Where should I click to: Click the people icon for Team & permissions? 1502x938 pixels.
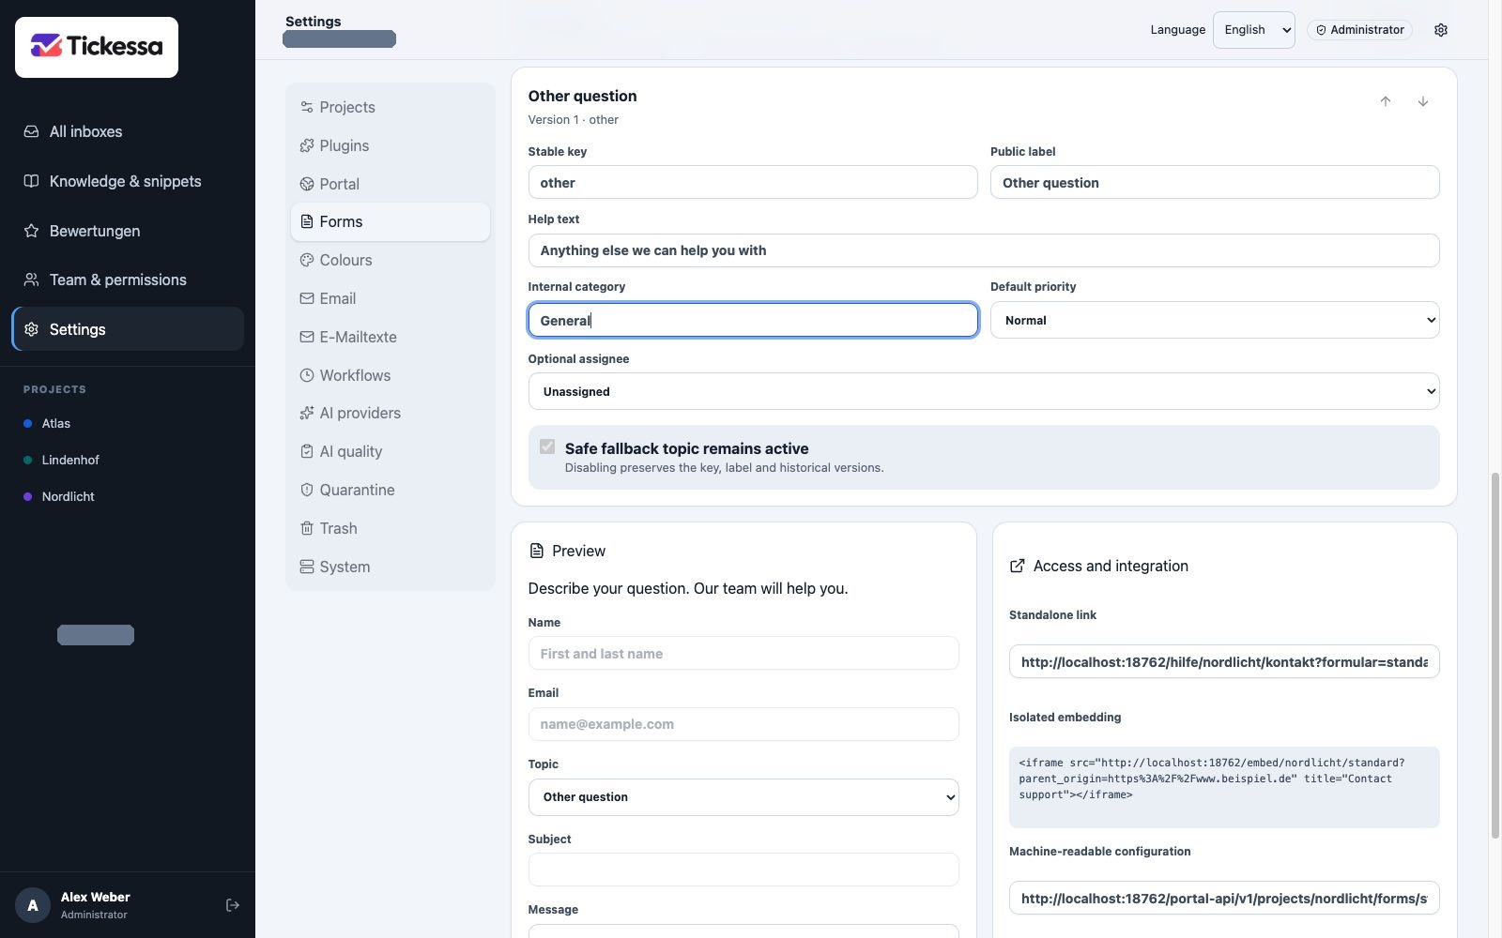click(x=31, y=280)
